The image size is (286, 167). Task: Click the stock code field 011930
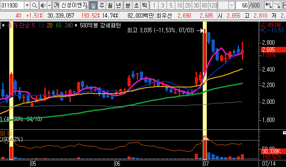coord(12,5)
